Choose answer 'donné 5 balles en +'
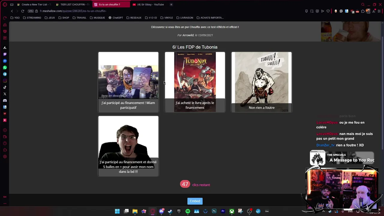Image resolution: width=384 pixels, height=216 pixels. pos(128,146)
